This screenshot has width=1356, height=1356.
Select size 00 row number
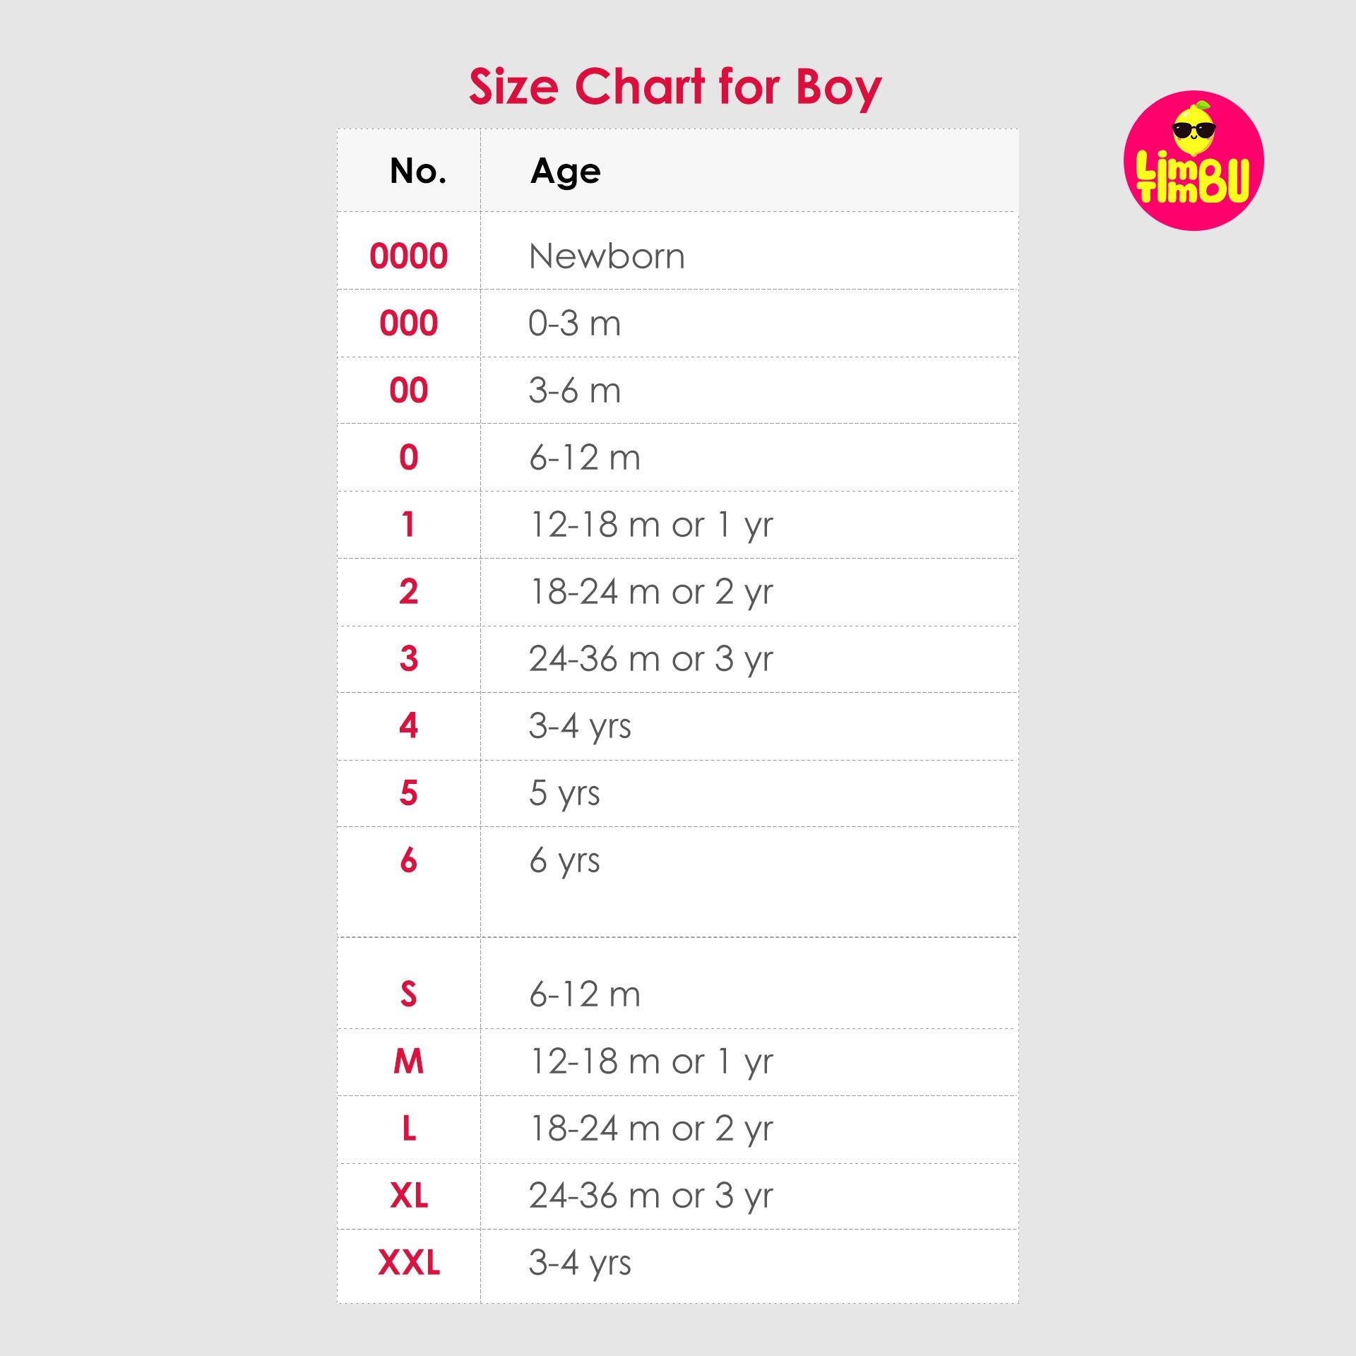tap(409, 391)
